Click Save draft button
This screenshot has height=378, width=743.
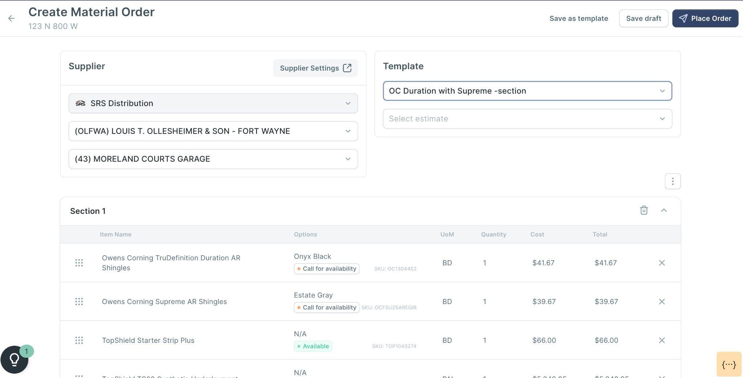point(643,18)
